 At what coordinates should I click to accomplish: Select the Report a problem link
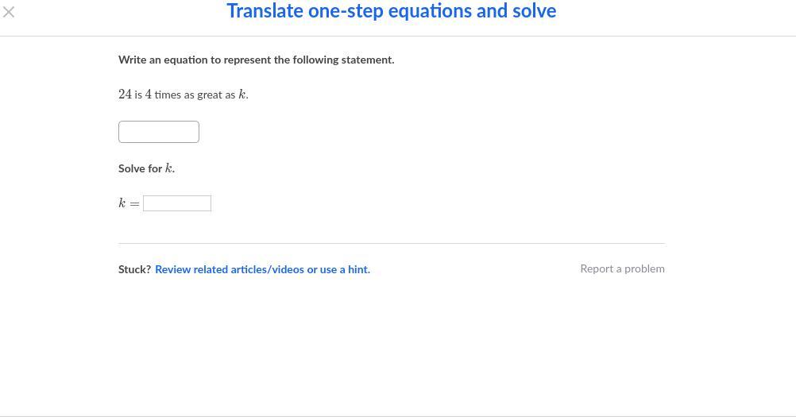pyautogui.click(x=622, y=268)
